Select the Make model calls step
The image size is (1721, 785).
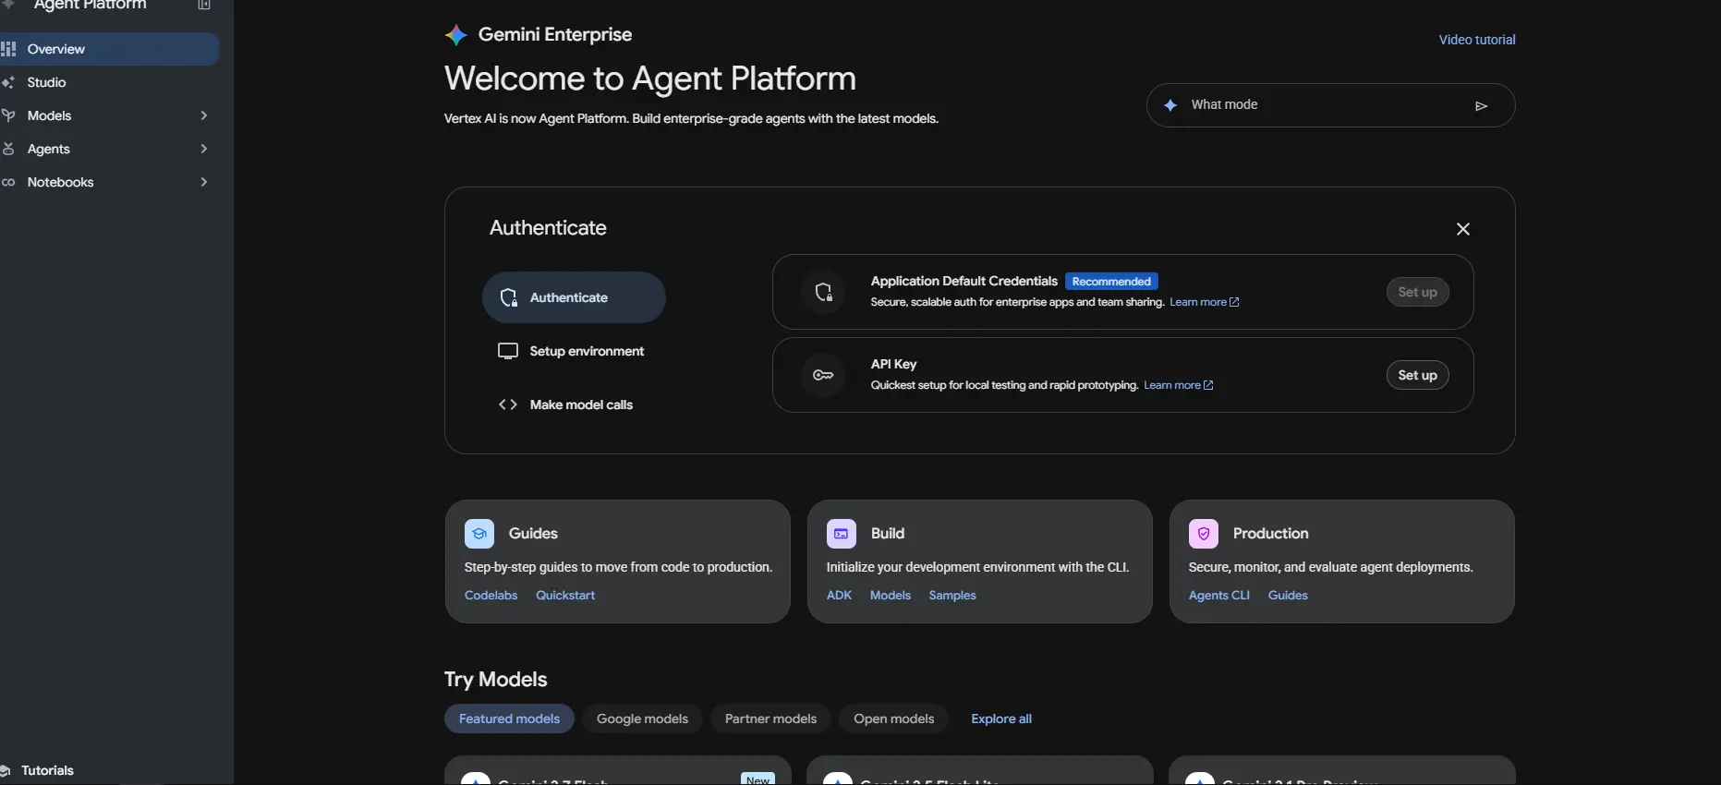coord(574,405)
